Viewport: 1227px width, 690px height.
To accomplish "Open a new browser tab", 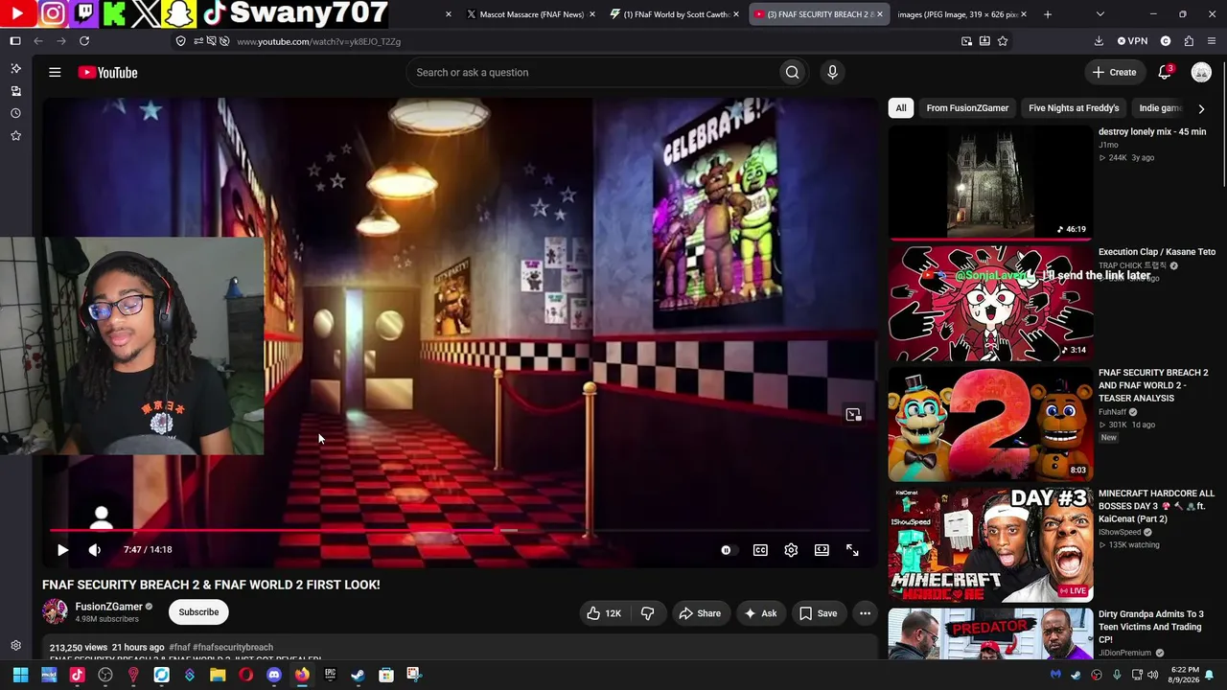I will (1047, 14).
